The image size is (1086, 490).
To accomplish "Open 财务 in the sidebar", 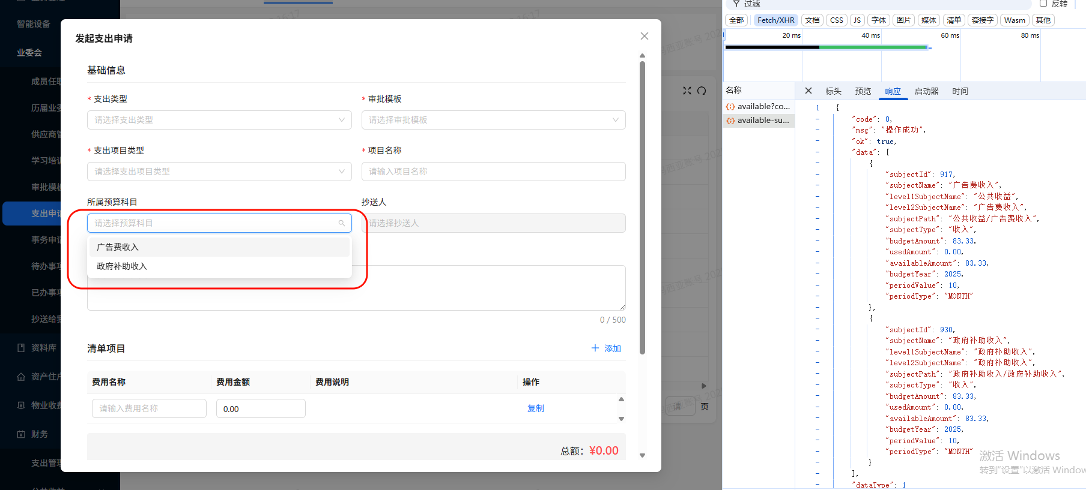I will (x=40, y=434).
